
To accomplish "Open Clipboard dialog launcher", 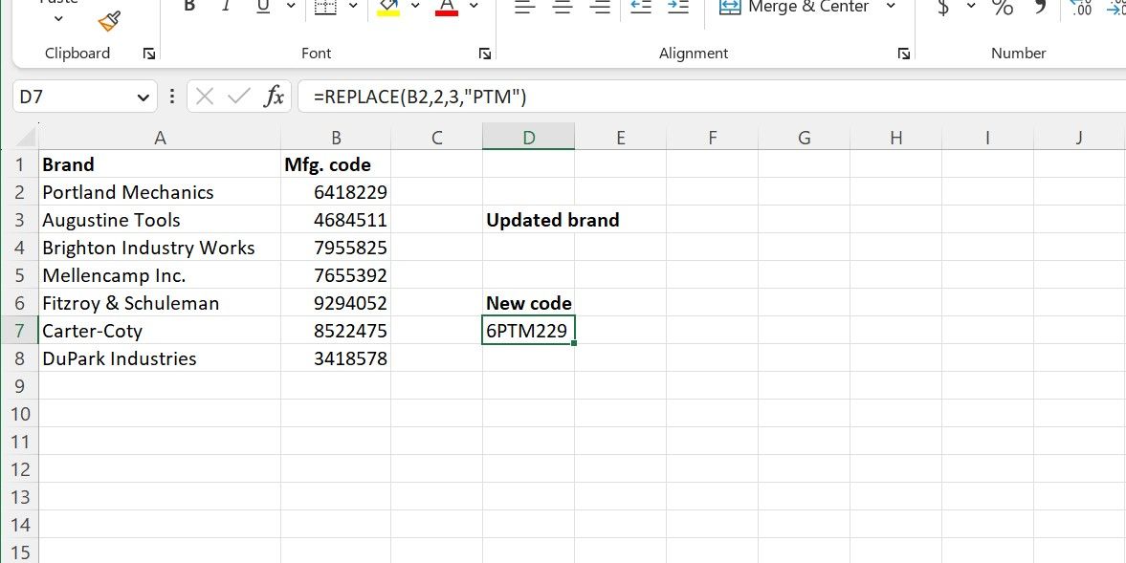I will pyautogui.click(x=149, y=54).
